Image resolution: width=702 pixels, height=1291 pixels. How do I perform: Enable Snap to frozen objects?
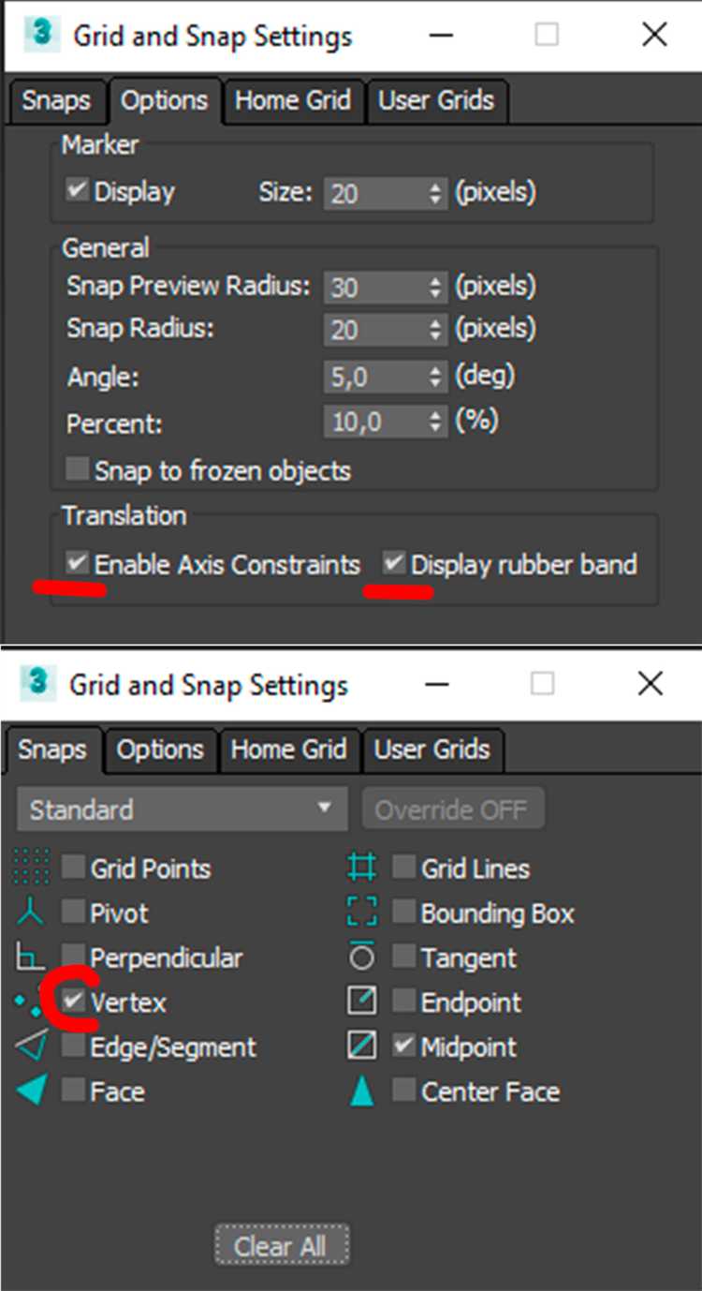(78, 469)
